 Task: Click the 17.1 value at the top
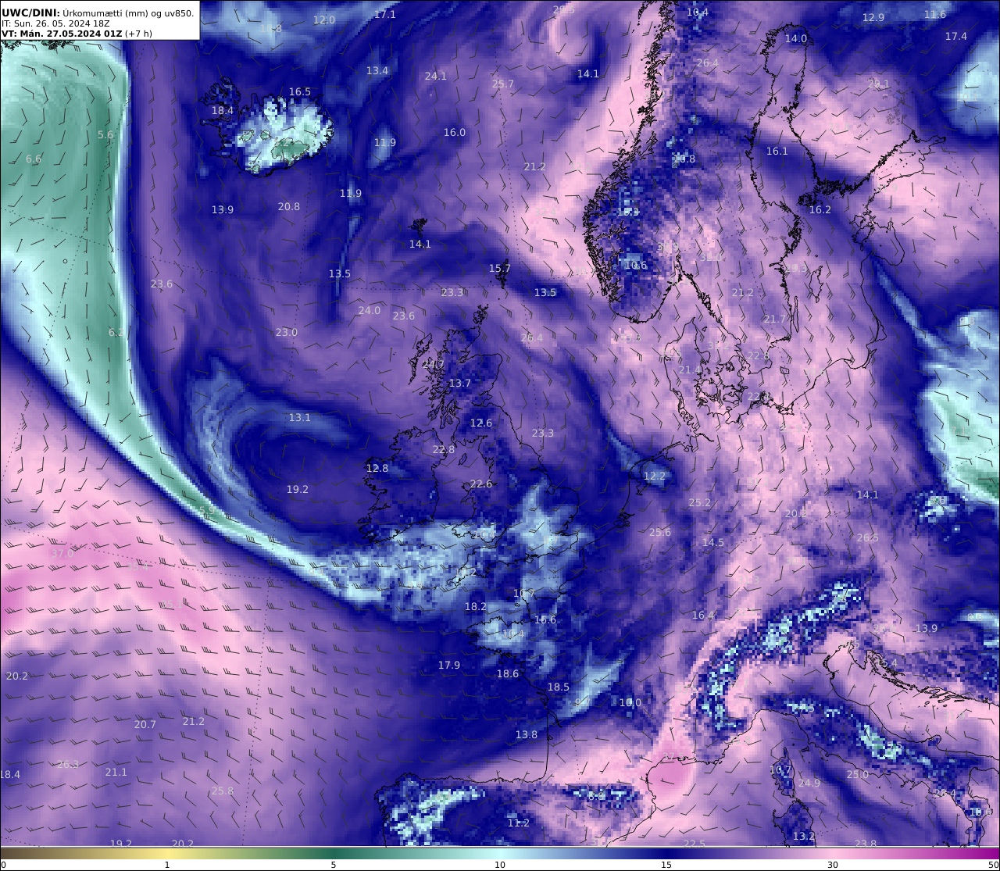coord(385,14)
